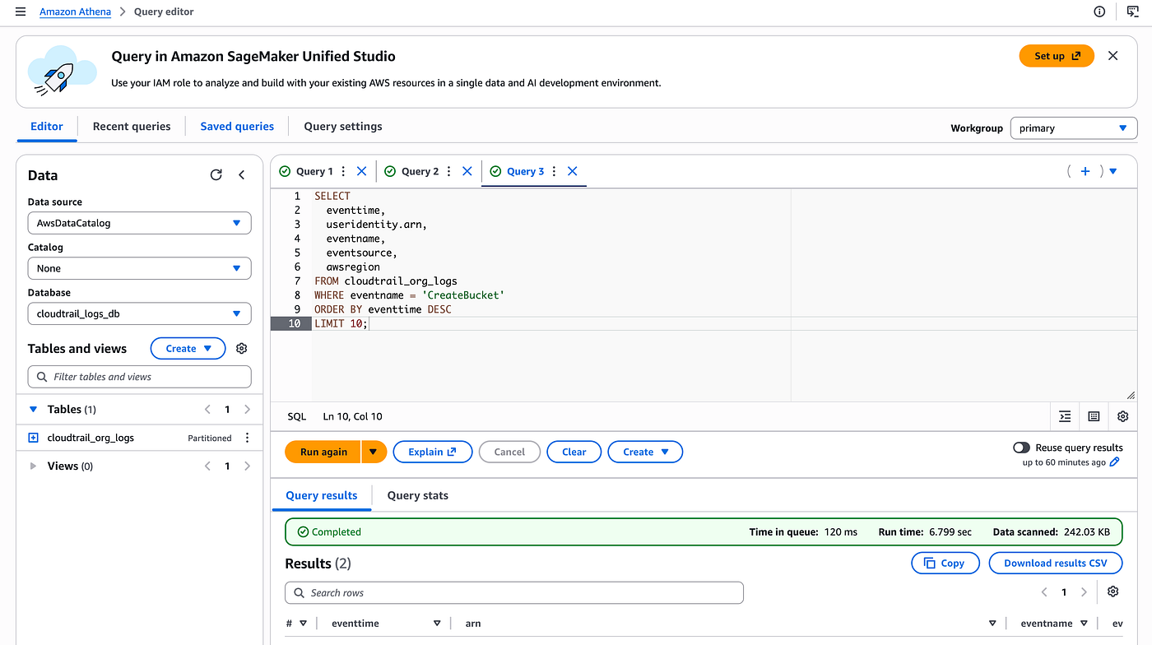Collapse the Data side panel
Viewport: 1152px width, 645px height.
pyautogui.click(x=242, y=174)
